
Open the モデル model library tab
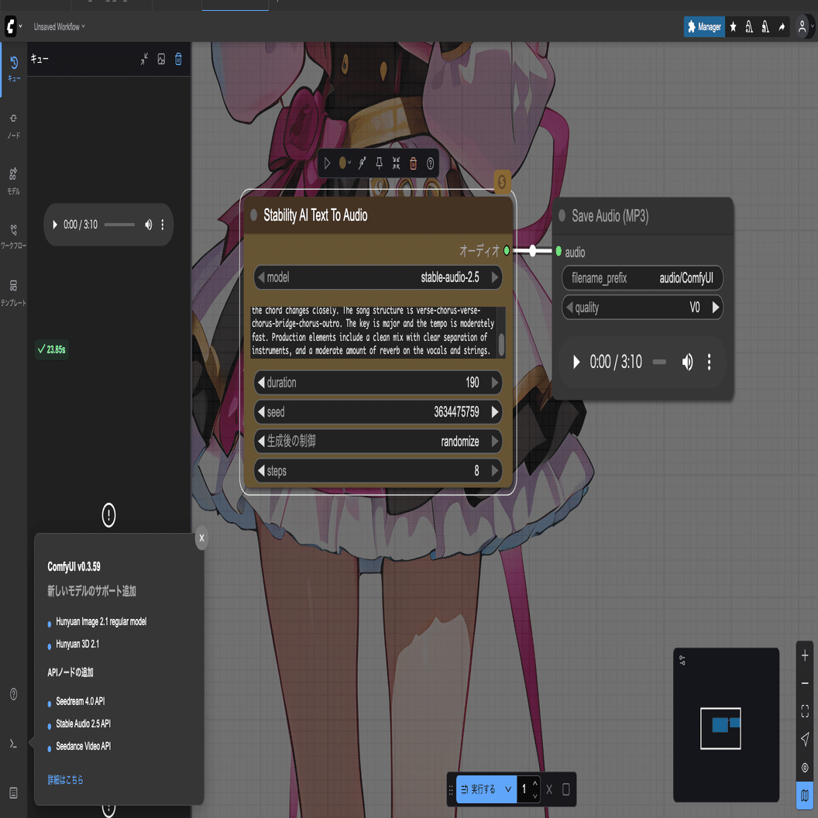point(14,181)
